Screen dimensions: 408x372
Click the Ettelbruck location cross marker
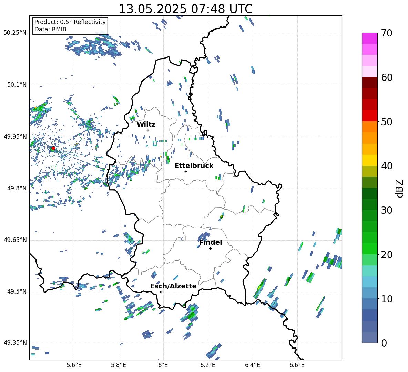pos(186,171)
